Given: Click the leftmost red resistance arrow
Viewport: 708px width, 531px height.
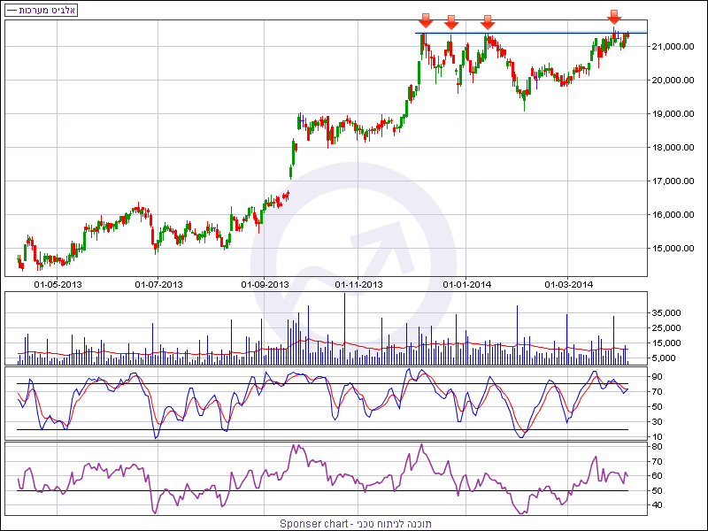Looking at the screenshot, I should [x=426, y=20].
